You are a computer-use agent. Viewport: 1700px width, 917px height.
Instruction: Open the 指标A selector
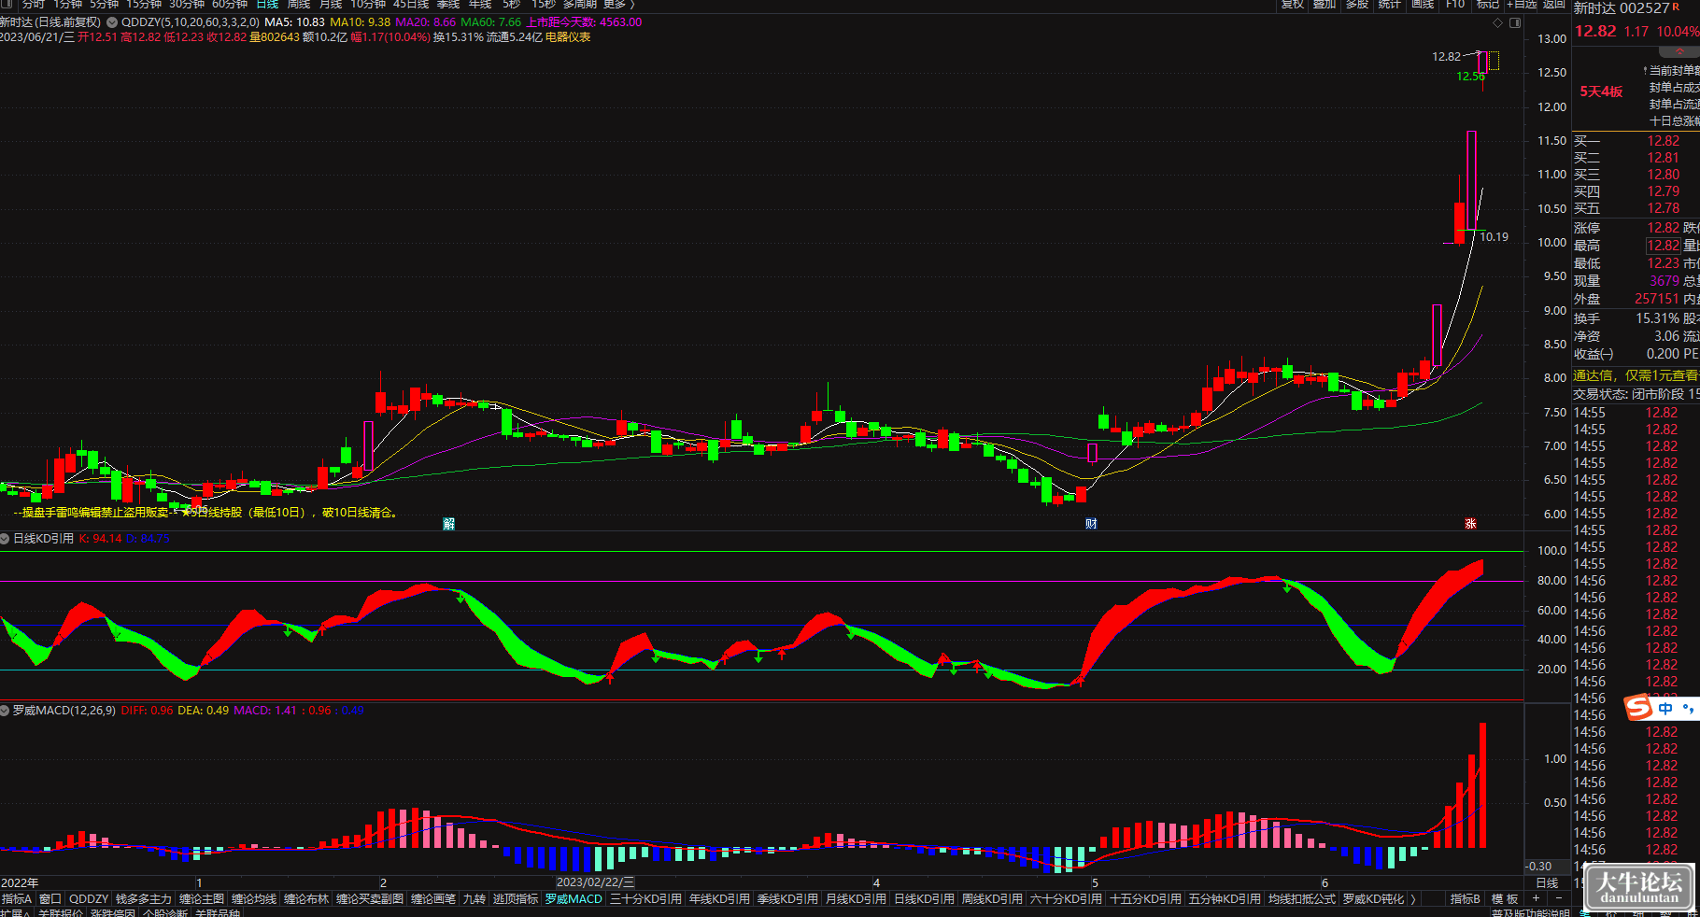tap(17, 899)
